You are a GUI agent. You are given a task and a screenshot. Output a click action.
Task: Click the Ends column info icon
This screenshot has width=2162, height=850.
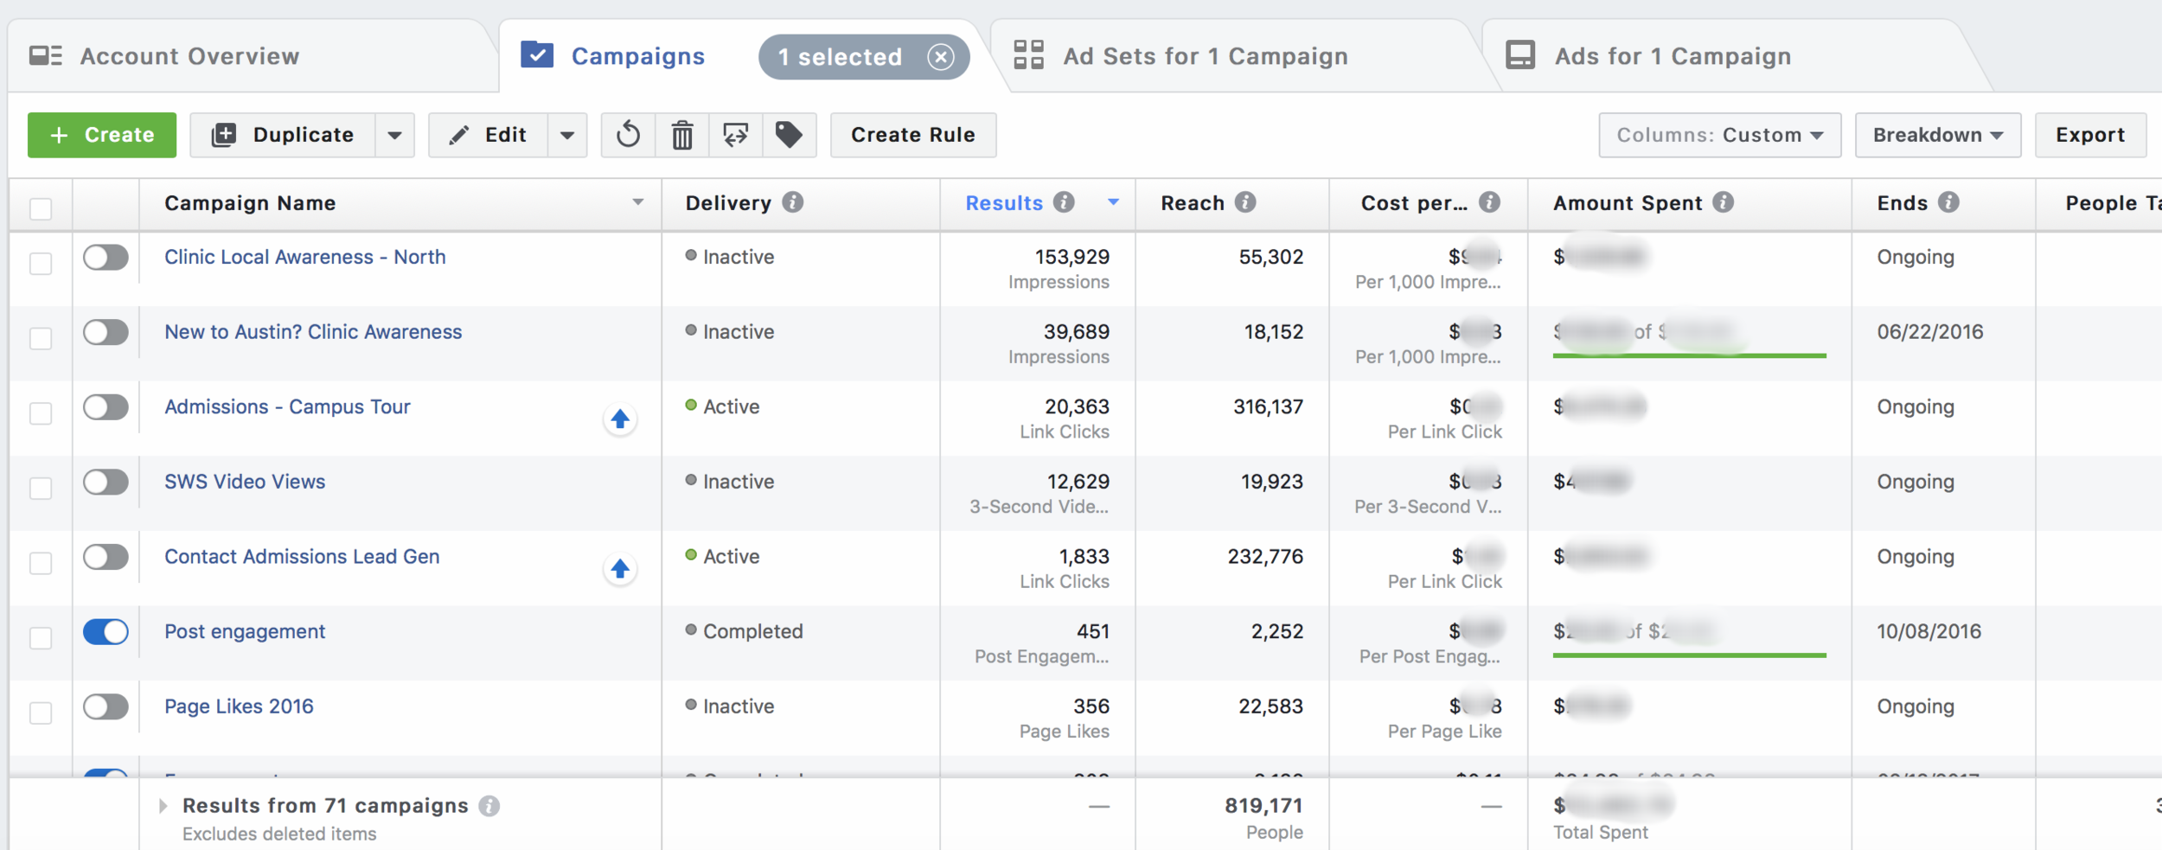pos(1948,202)
